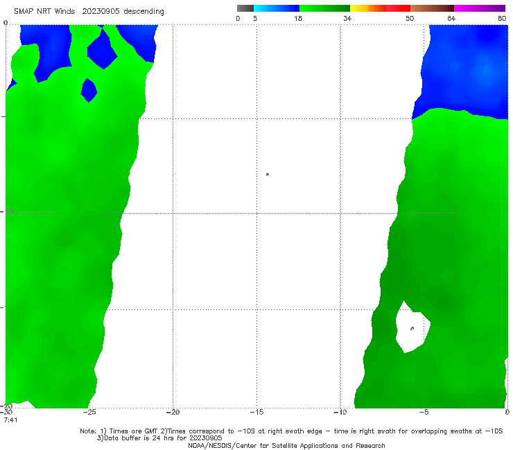Click the small island marker in the map center
513x450 pixels.
tap(268, 174)
